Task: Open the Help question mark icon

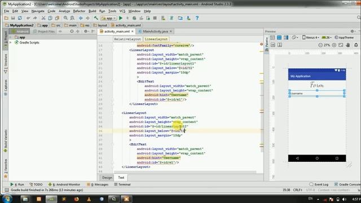Action: click(x=197, y=18)
